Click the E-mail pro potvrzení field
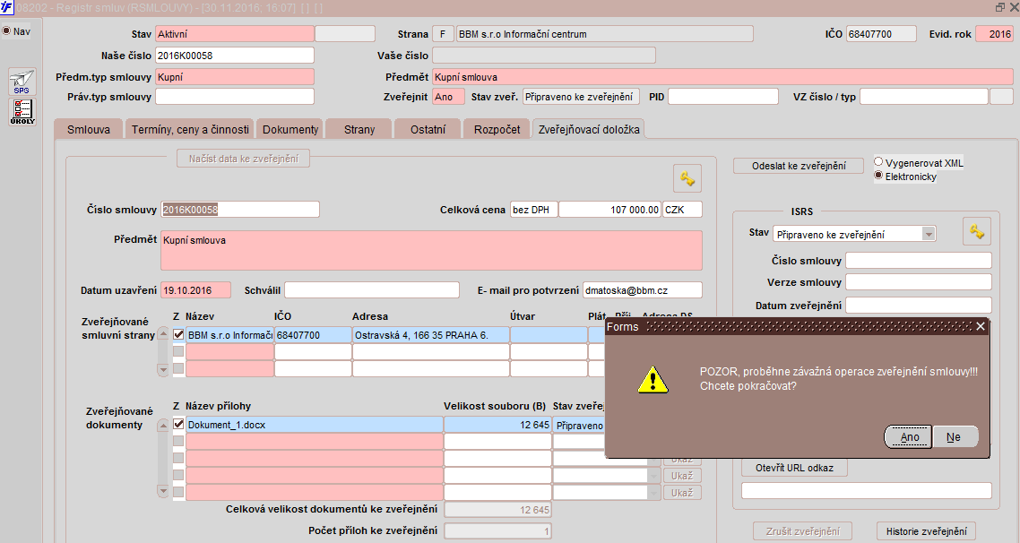This screenshot has width=1020, height=543. coord(642,290)
